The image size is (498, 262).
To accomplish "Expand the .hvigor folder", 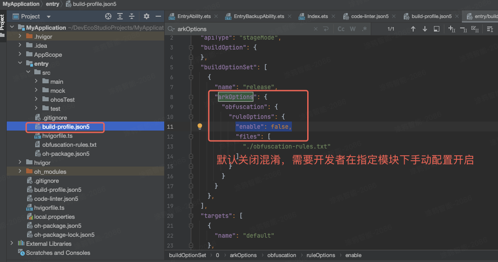I will tap(20, 36).
